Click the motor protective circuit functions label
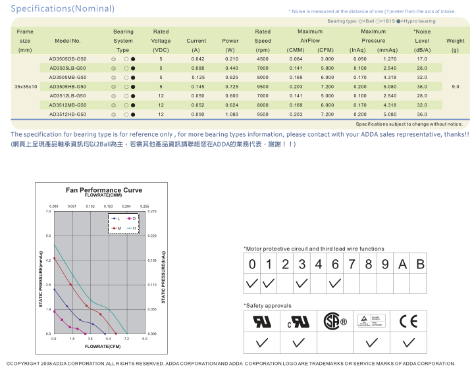The width and height of the screenshot is (472, 371). pyautogui.click(x=314, y=249)
